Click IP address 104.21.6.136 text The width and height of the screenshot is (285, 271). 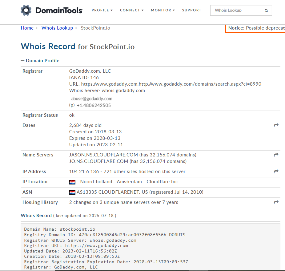click(x=84, y=172)
